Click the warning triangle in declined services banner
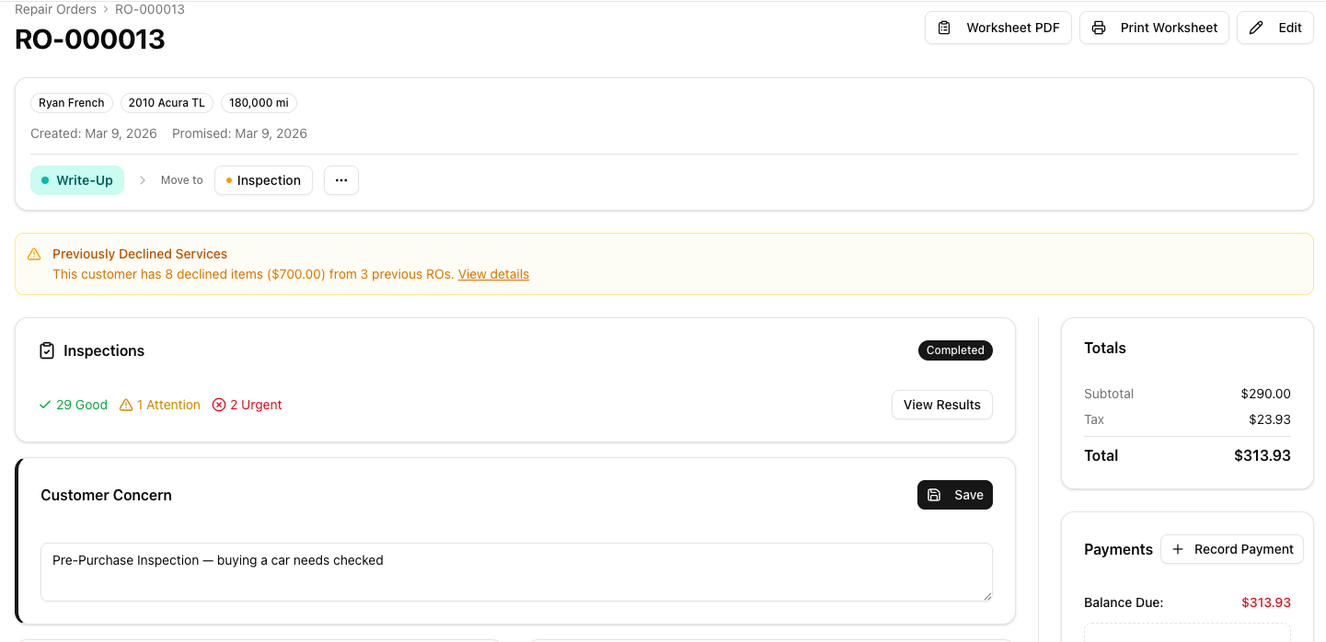This screenshot has height=642, width=1326. (x=34, y=254)
